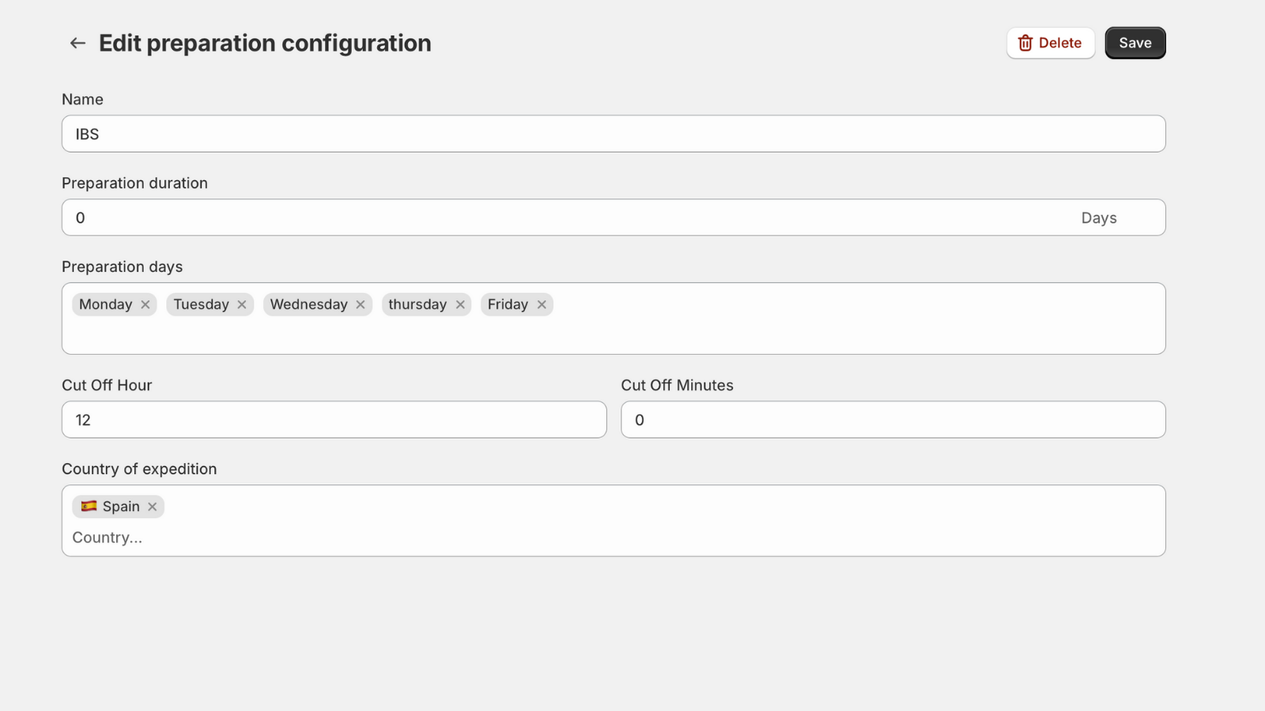This screenshot has height=711, width=1265.
Task: Remove the thursday tag
Action: coord(460,305)
